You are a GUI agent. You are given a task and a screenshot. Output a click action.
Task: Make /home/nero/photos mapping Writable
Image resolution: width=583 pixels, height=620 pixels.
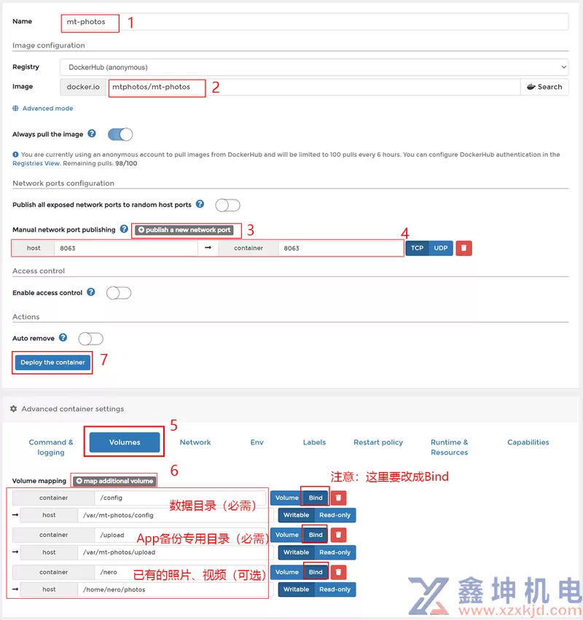[x=296, y=589]
